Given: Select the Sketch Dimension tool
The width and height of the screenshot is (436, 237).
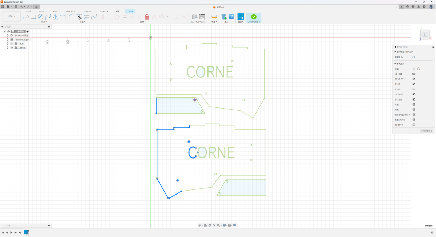Looking at the screenshot, I should click(x=63, y=17).
